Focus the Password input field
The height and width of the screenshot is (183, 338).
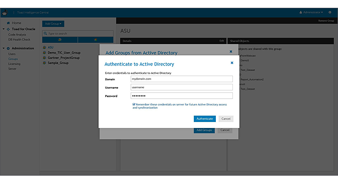181,95
